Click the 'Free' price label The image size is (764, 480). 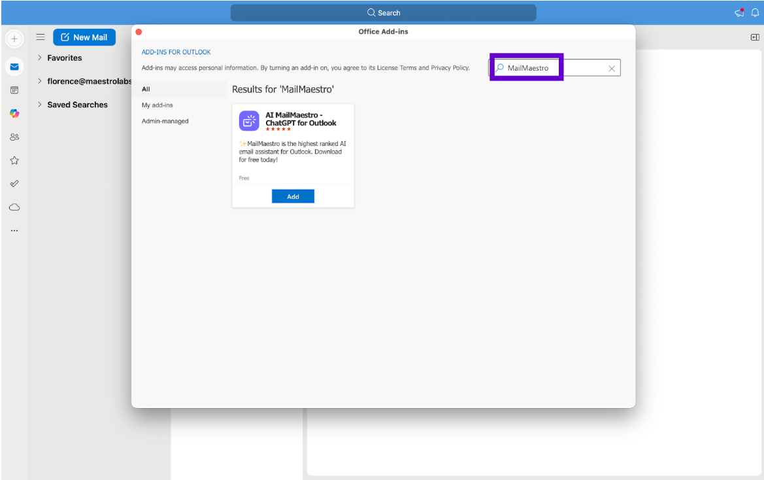pyautogui.click(x=244, y=179)
